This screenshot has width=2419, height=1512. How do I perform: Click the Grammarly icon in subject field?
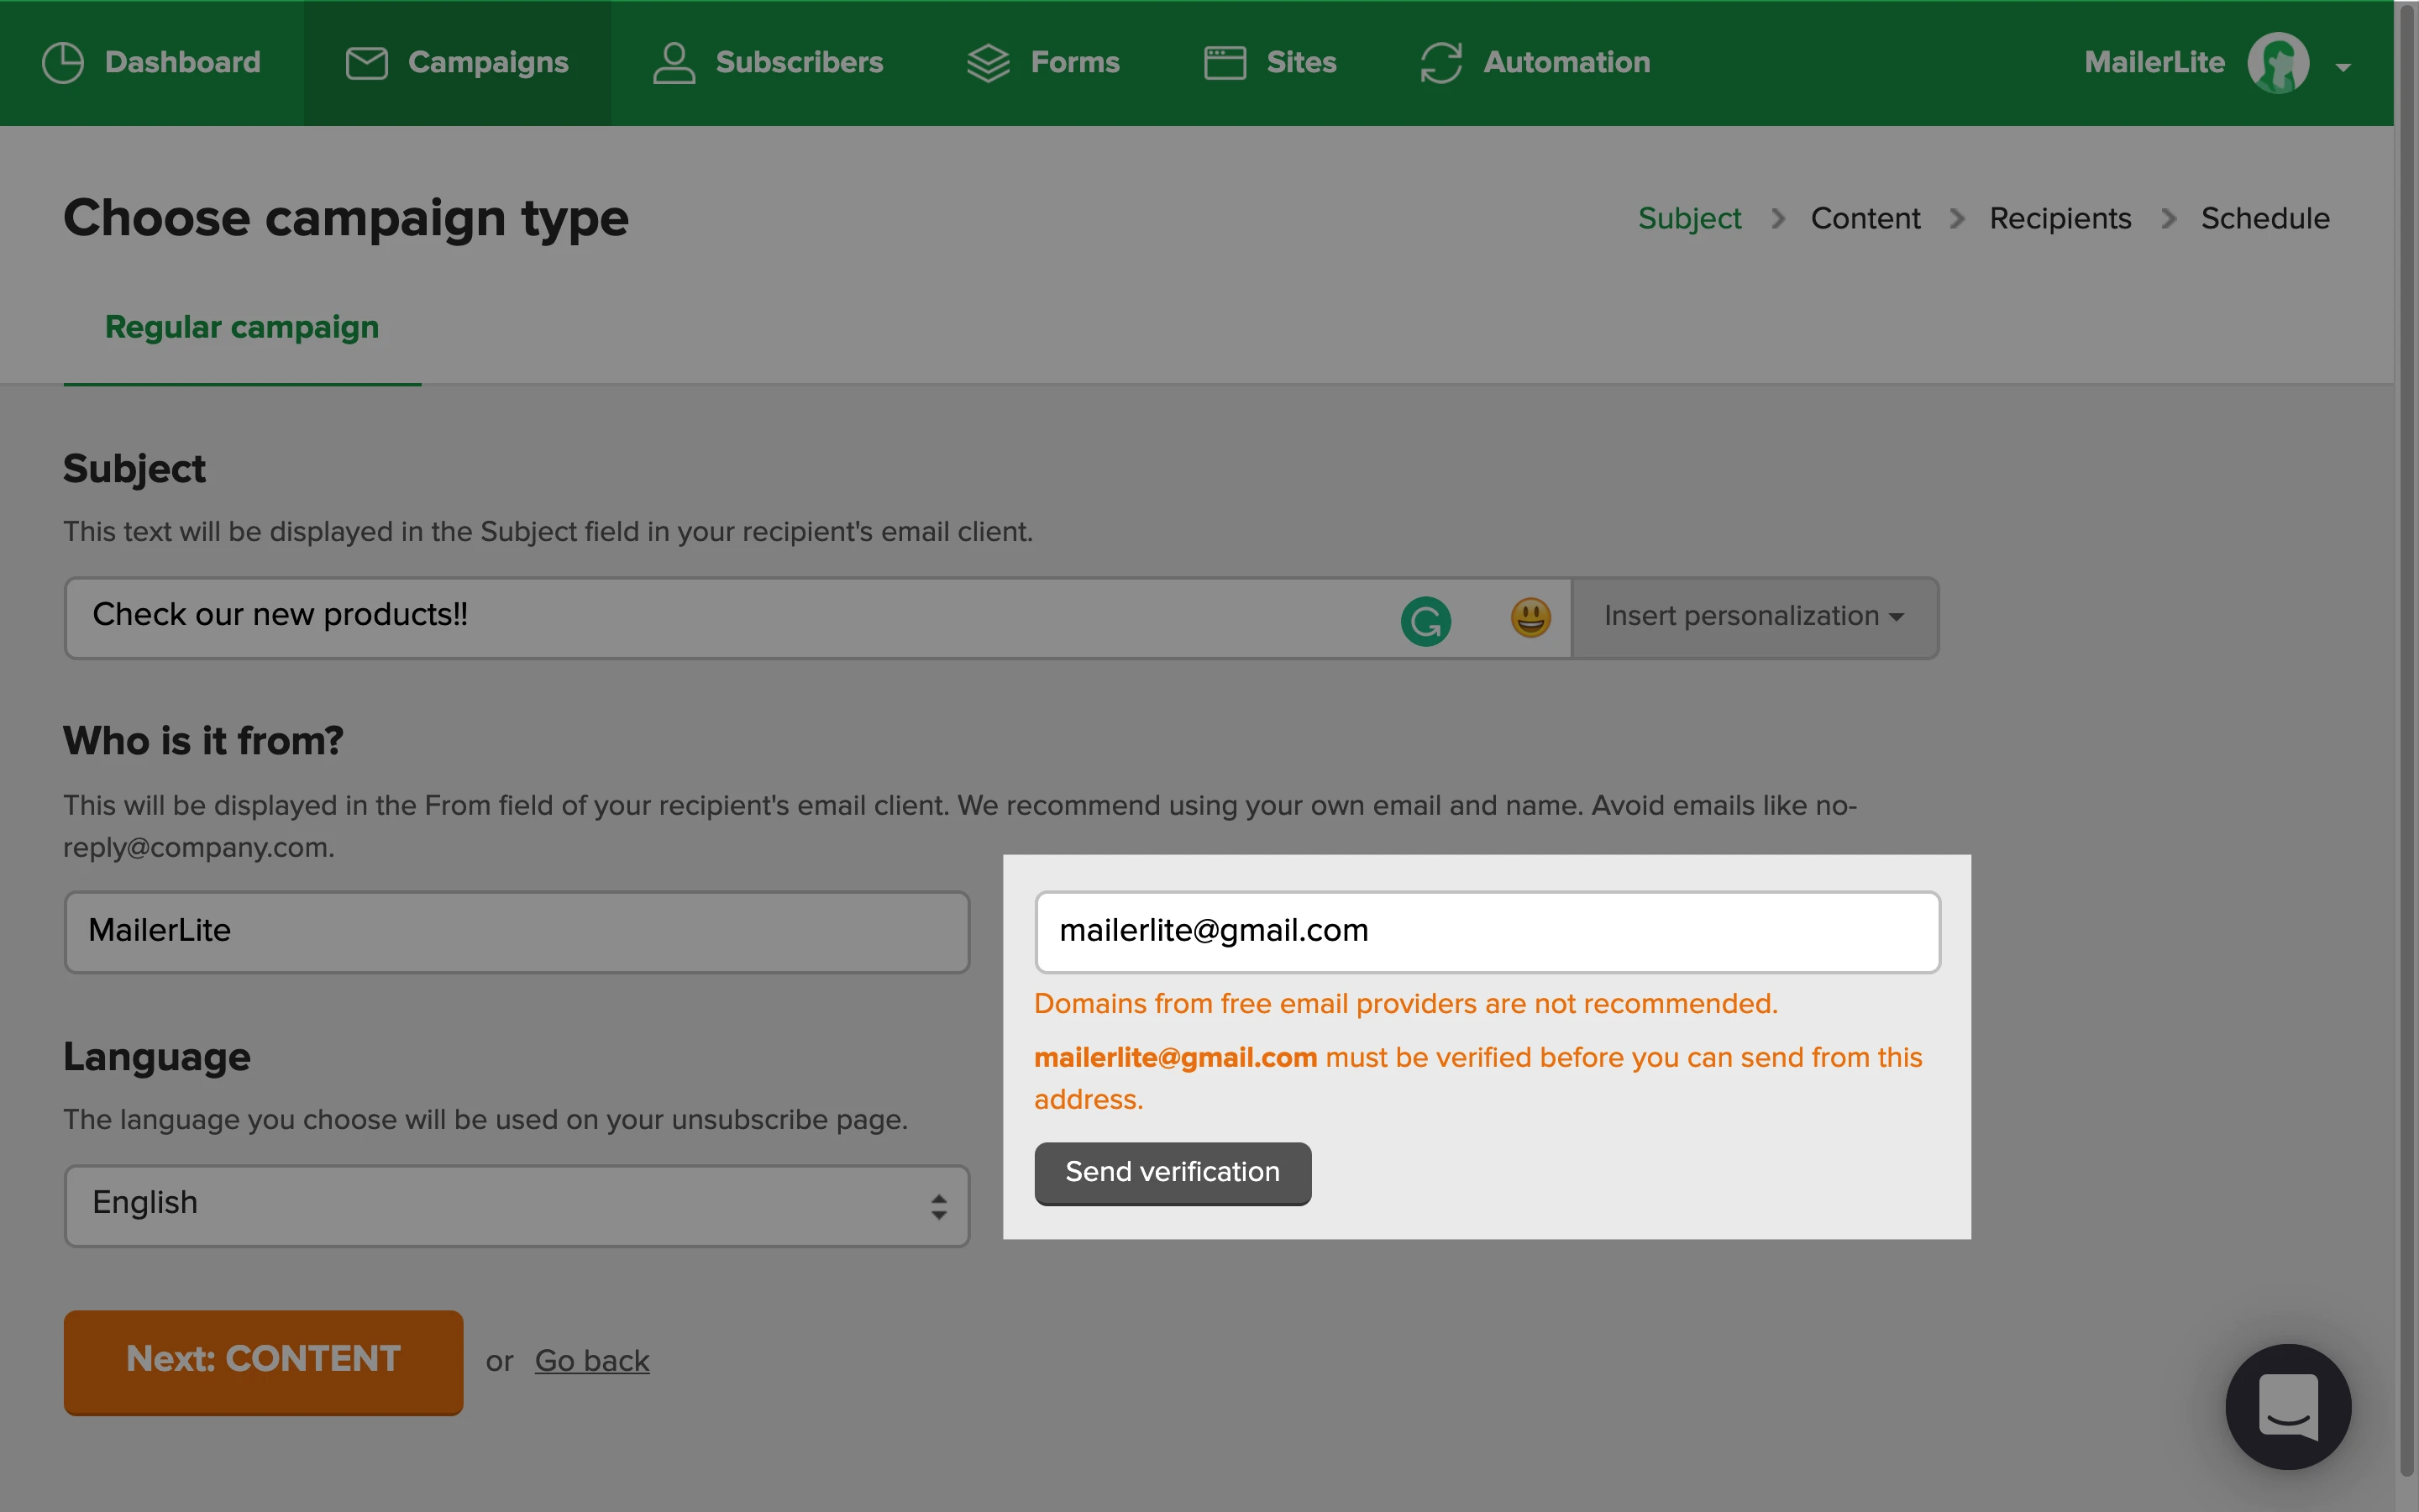(1425, 621)
